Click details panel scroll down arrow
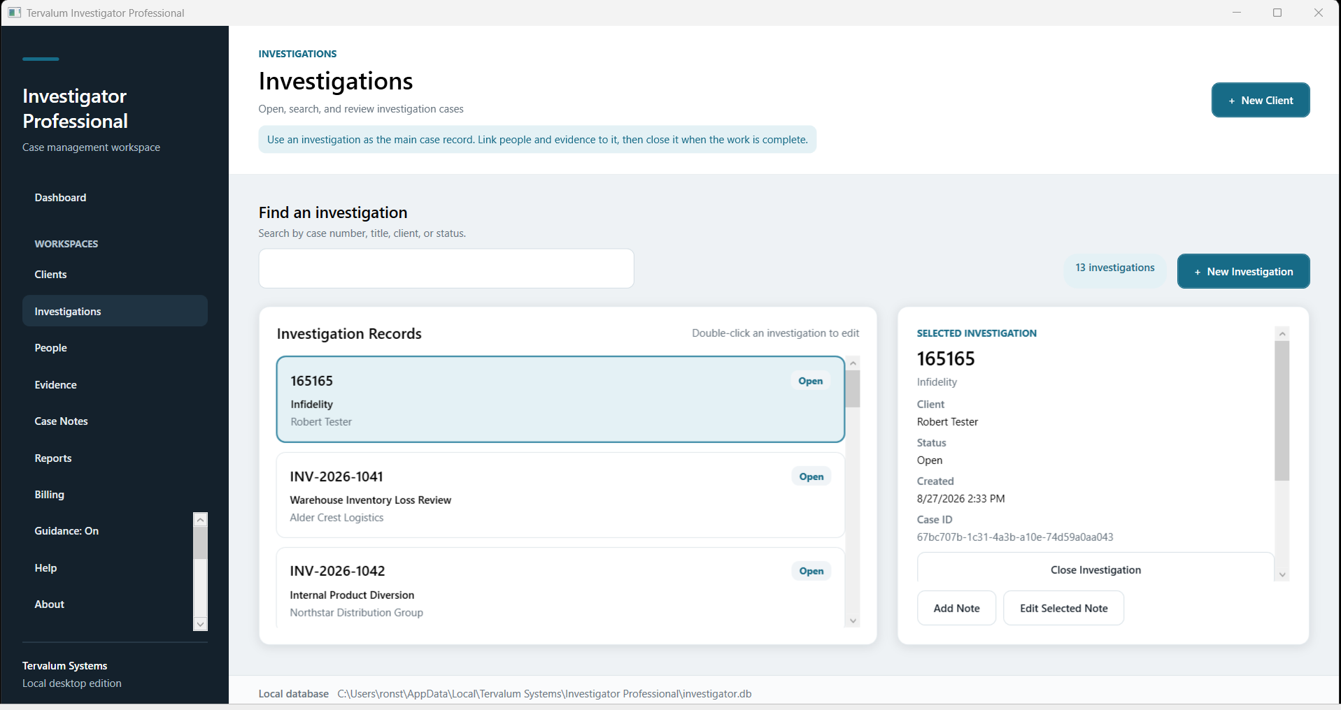The image size is (1341, 710). point(1282,574)
